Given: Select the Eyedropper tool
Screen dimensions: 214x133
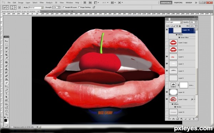Looking at the screenshot, I should click(6, 58).
